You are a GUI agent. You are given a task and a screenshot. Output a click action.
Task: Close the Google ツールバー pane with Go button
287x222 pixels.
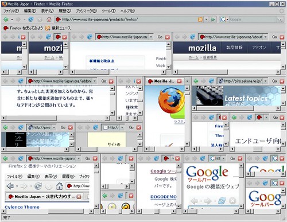240,158
